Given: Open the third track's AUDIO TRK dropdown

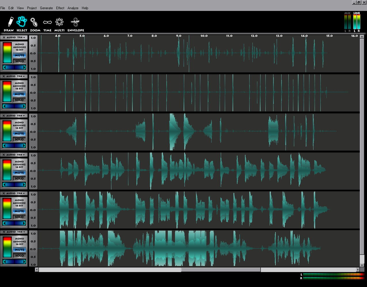Looking at the screenshot, I should click(x=16, y=116).
